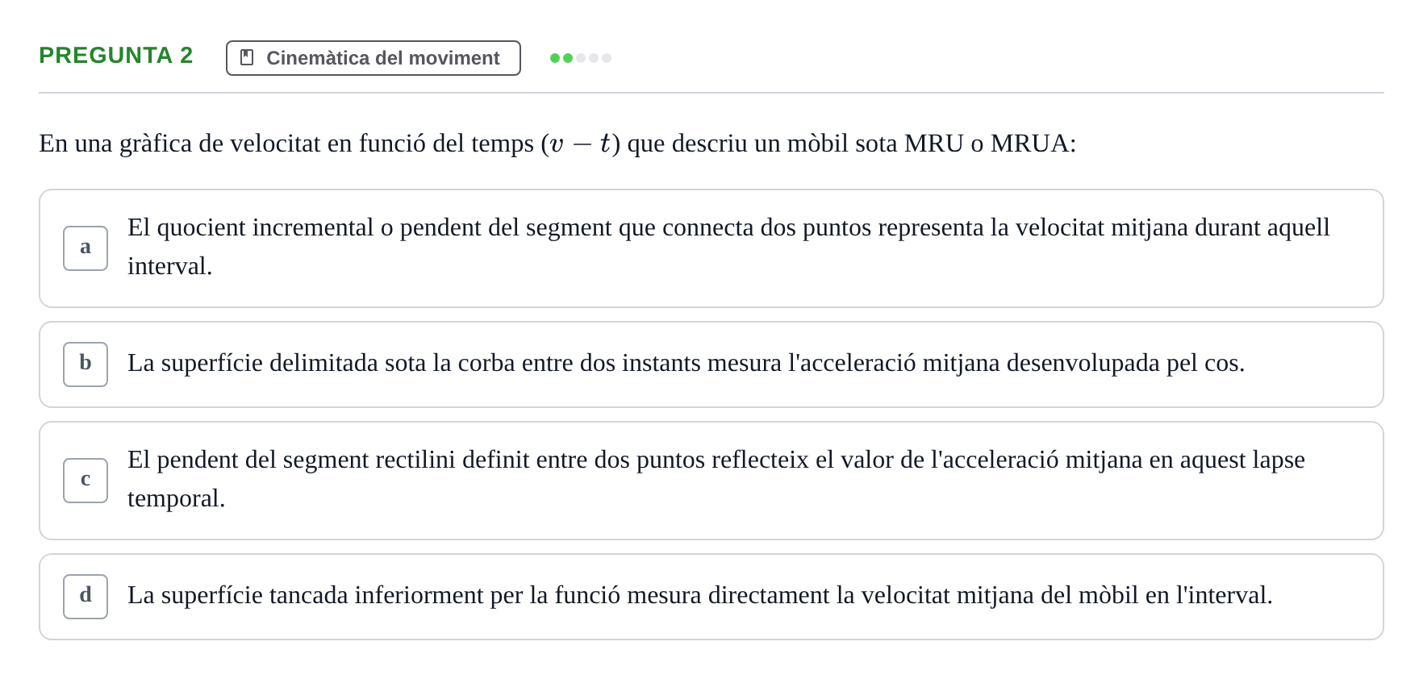Click answer text 'La superfície delimitada sota la corba'
This screenshot has height=679, width=1423.
(x=686, y=363)
